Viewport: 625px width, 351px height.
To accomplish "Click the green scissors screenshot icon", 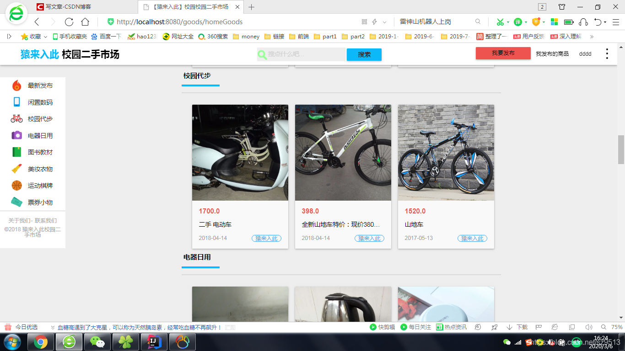I will tap(500, 22).
